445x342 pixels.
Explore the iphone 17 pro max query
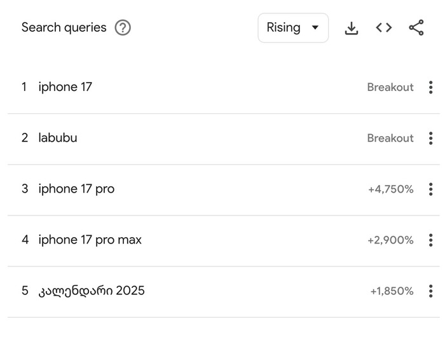coord(90,240)
